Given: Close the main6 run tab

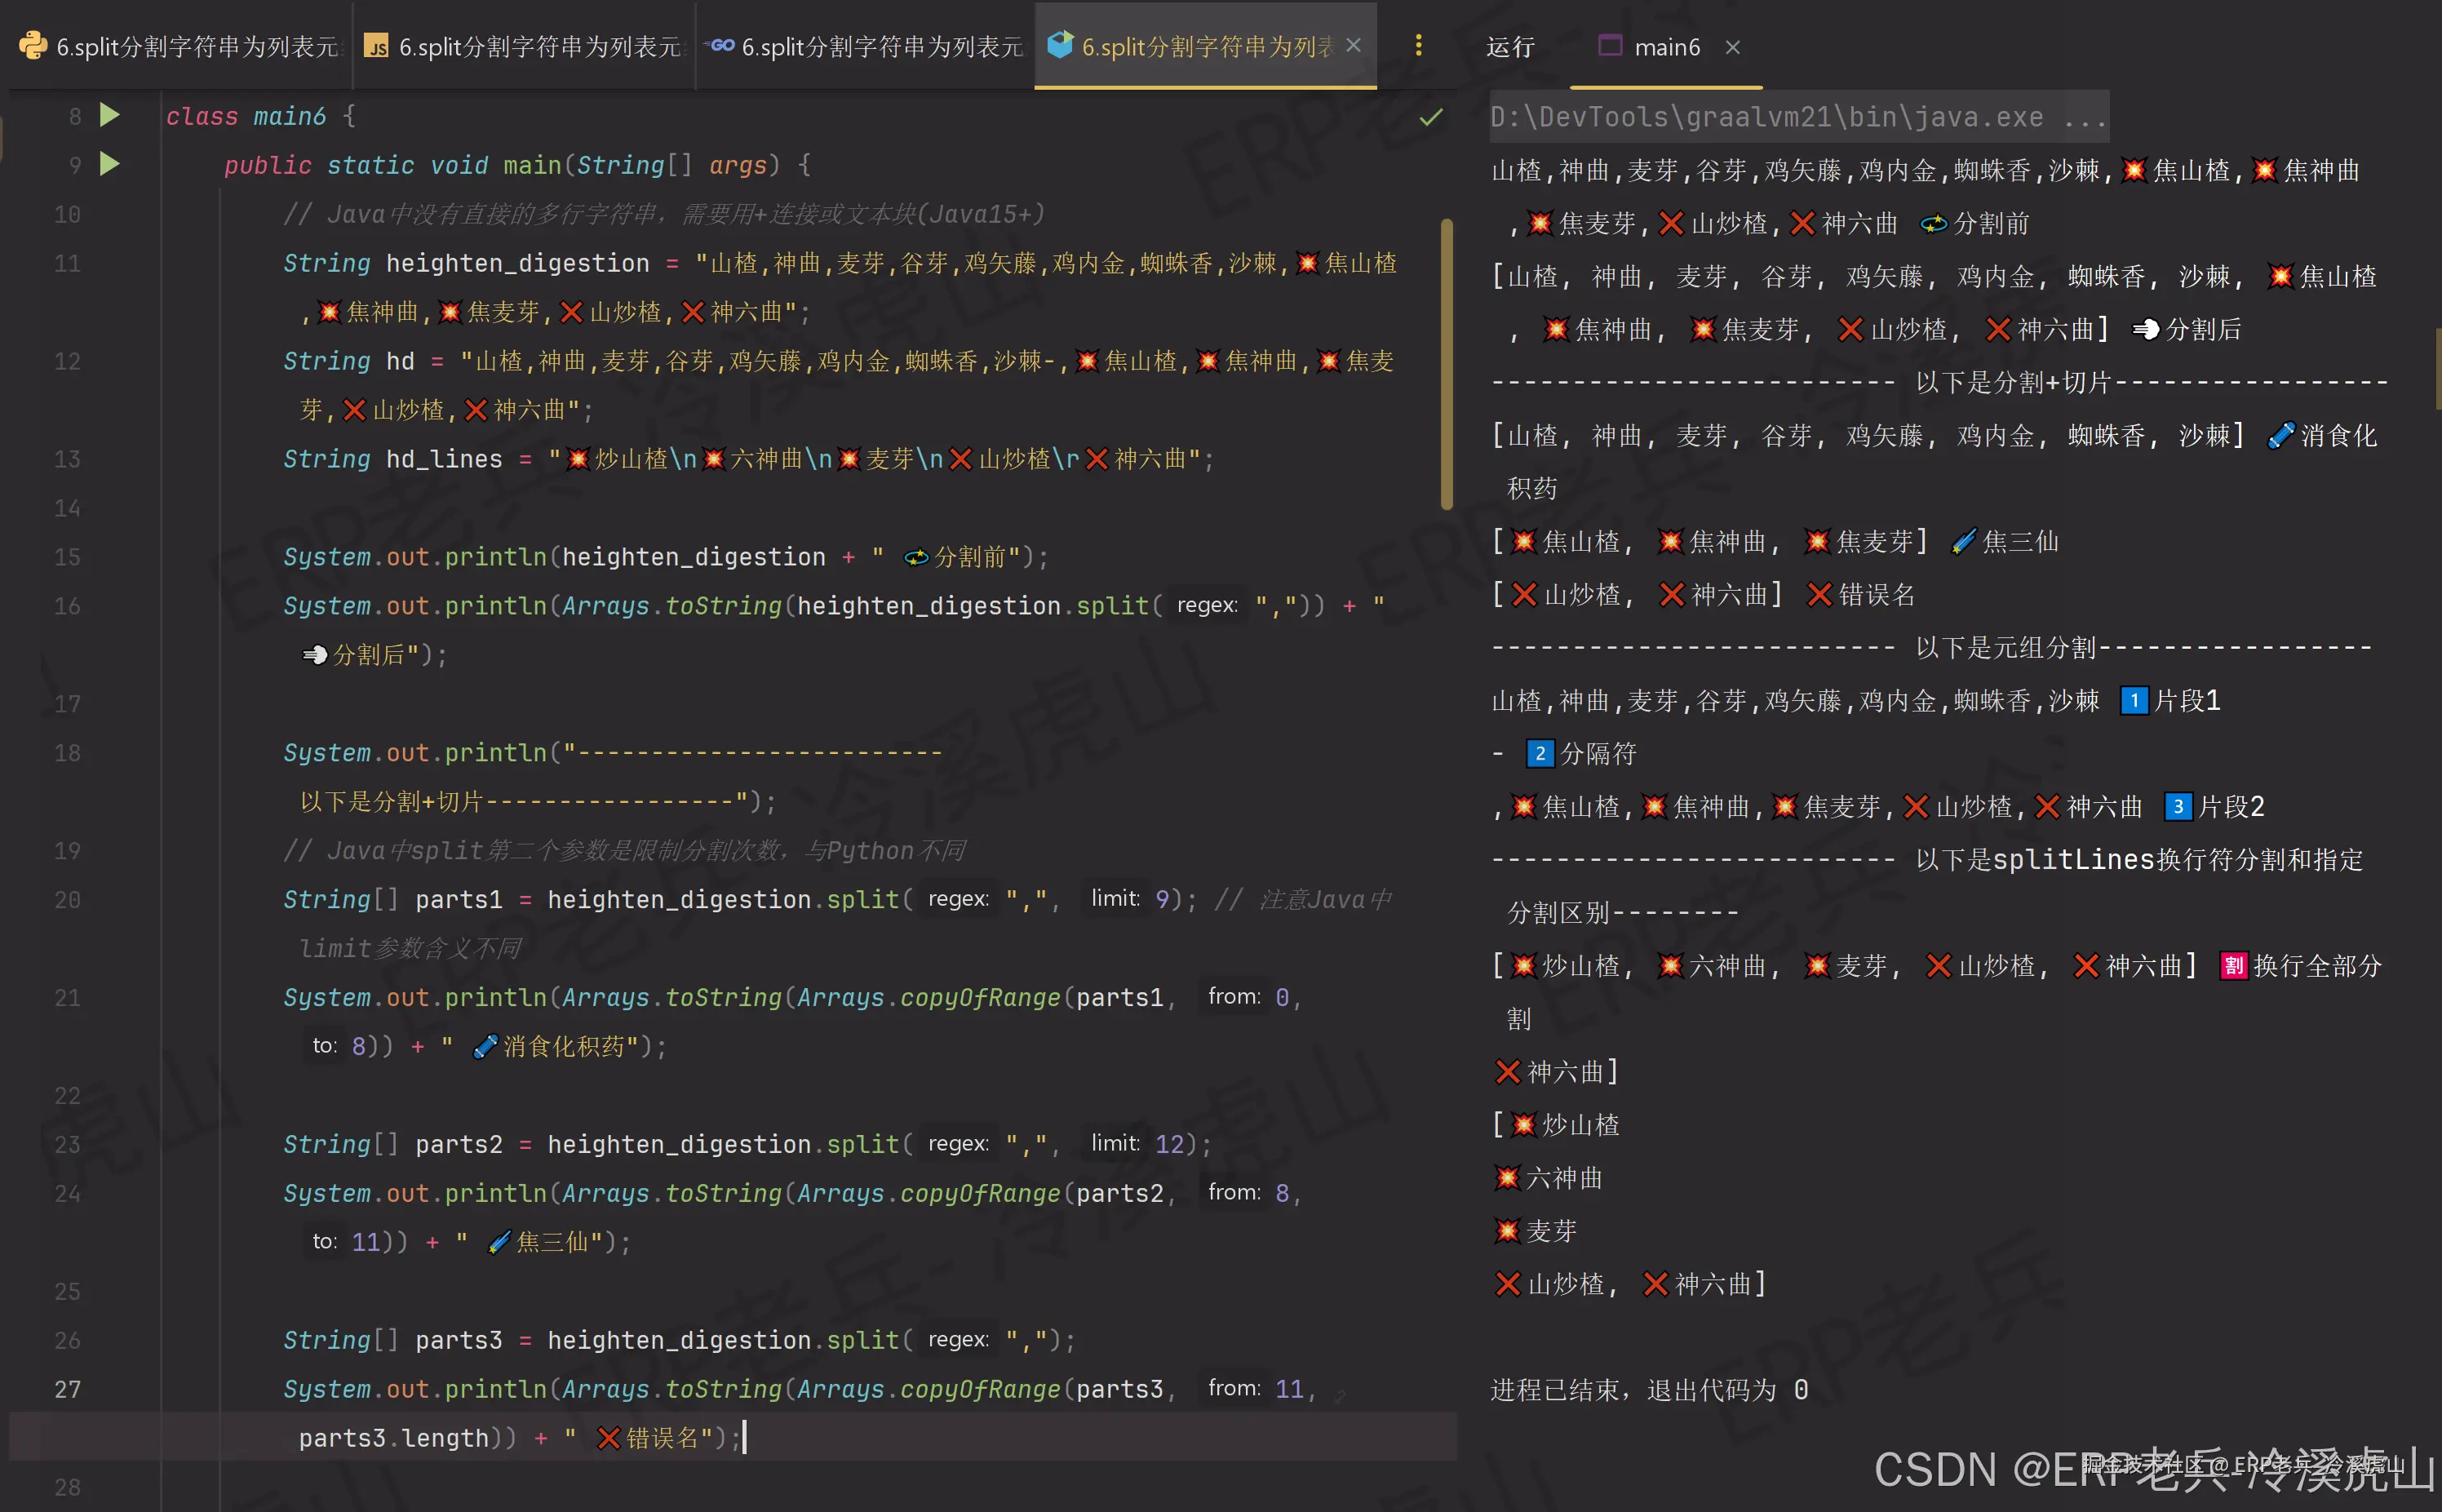Looking at the screenshot, I should coord(1732,47).
